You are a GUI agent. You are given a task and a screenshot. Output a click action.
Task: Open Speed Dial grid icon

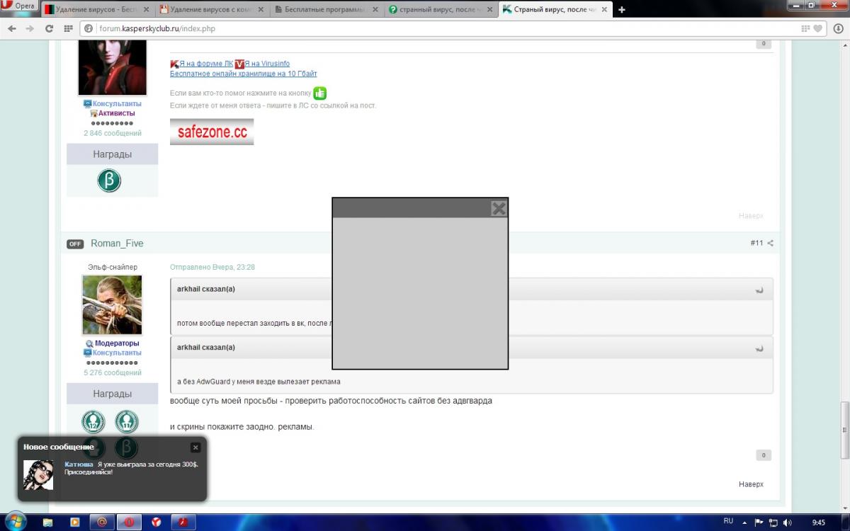(x=68, y=29)
